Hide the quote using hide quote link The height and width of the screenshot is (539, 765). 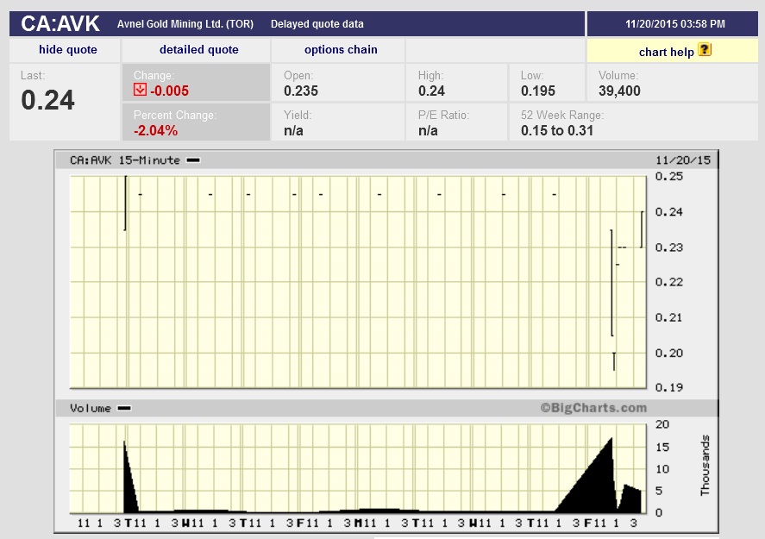point(68,50)
